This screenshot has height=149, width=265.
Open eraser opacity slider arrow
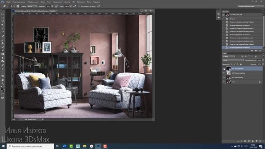point(52,6)
